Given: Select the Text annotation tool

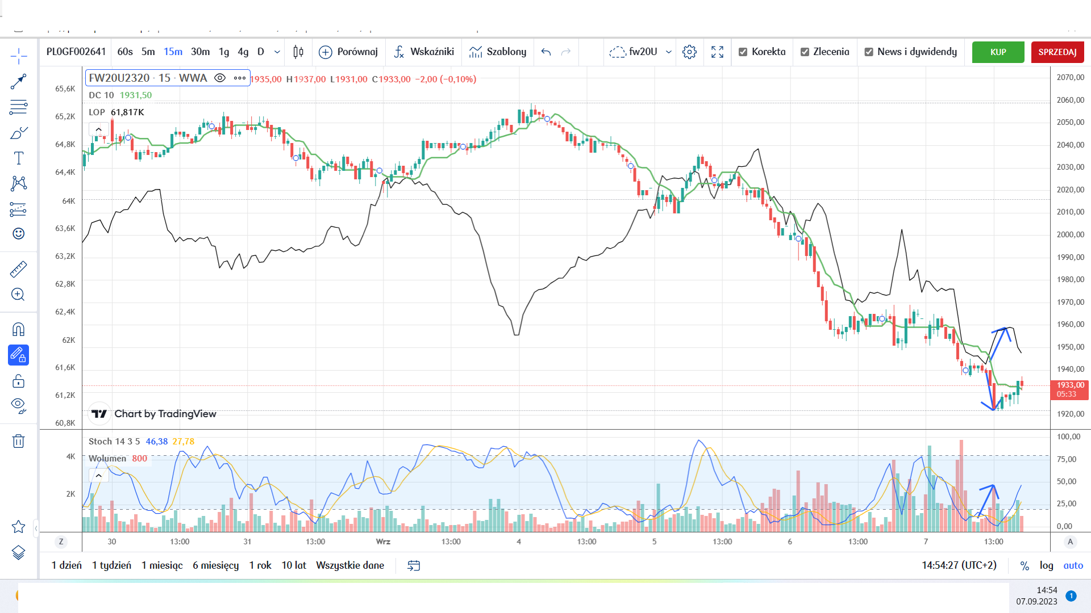Looking at the screenshot, I should coord(18,158).
